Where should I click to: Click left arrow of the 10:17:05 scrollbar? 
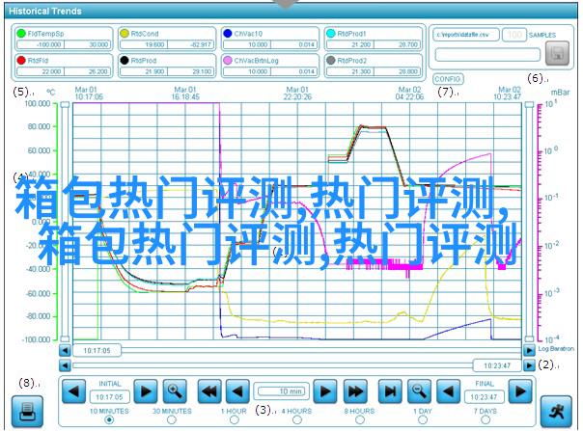point(65,350)
